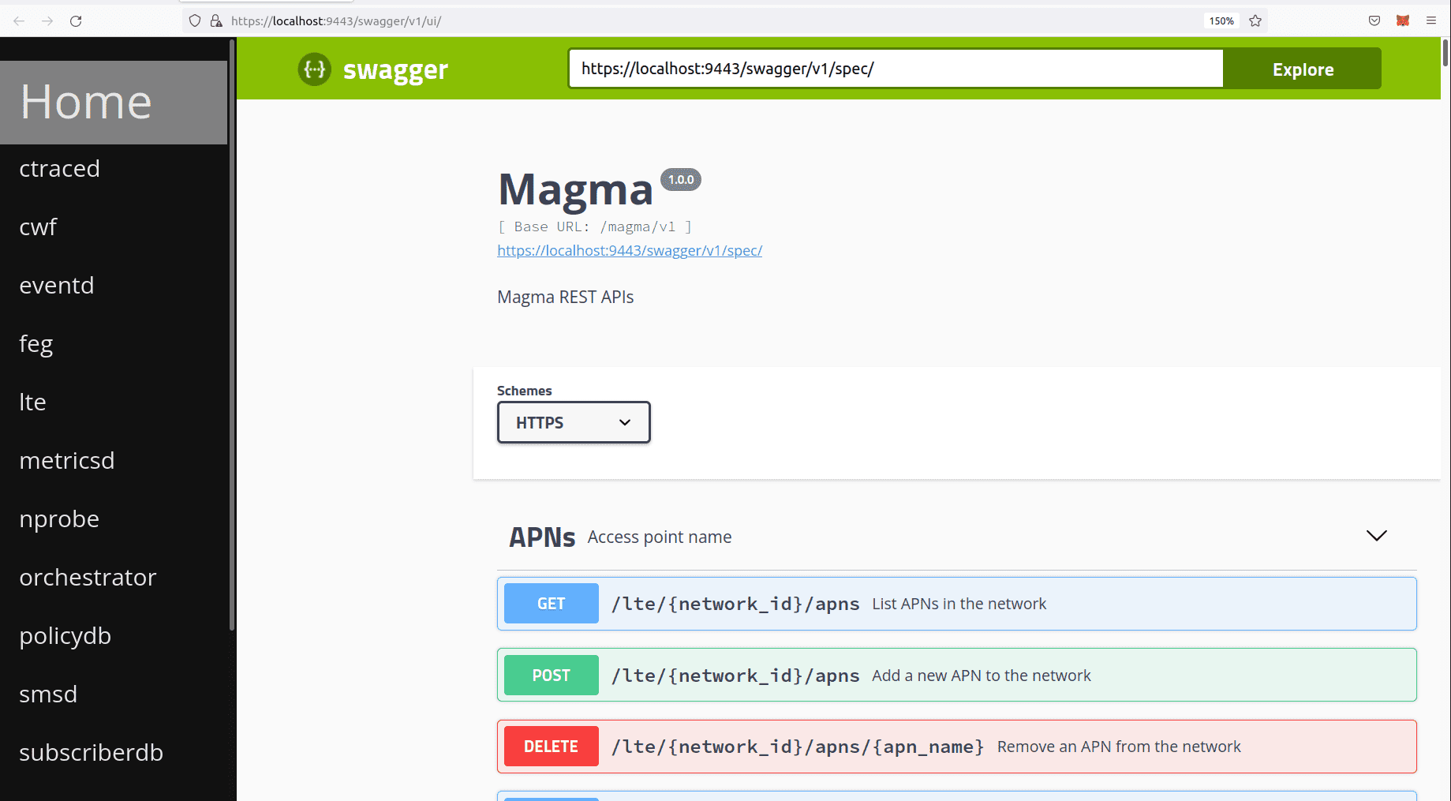Click the padlock site-security icon

[216, 21]
